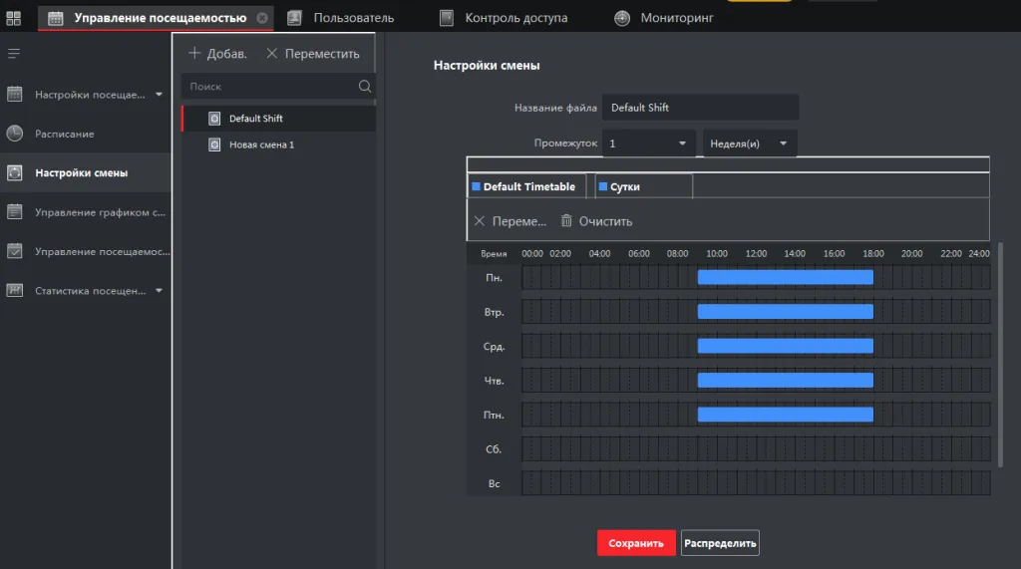Click the search magnifier icon

365,87
